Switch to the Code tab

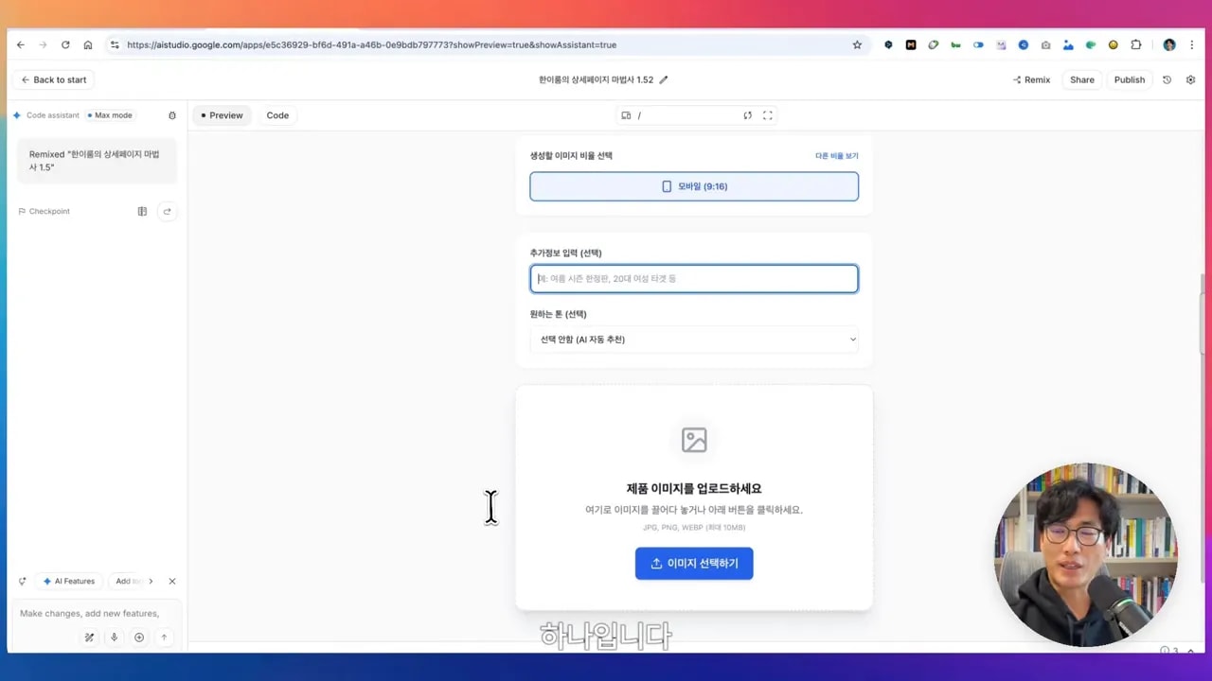pyautogui.click(x=277, y=114)
